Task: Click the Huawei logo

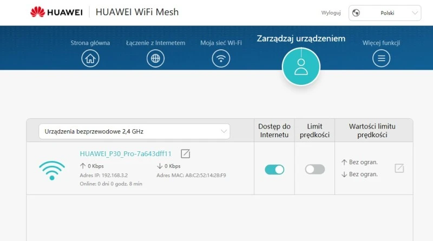Action: [56, 12]
